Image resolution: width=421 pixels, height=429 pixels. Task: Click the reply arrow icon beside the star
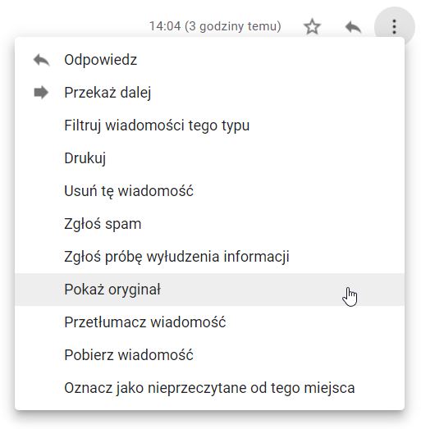353,27
